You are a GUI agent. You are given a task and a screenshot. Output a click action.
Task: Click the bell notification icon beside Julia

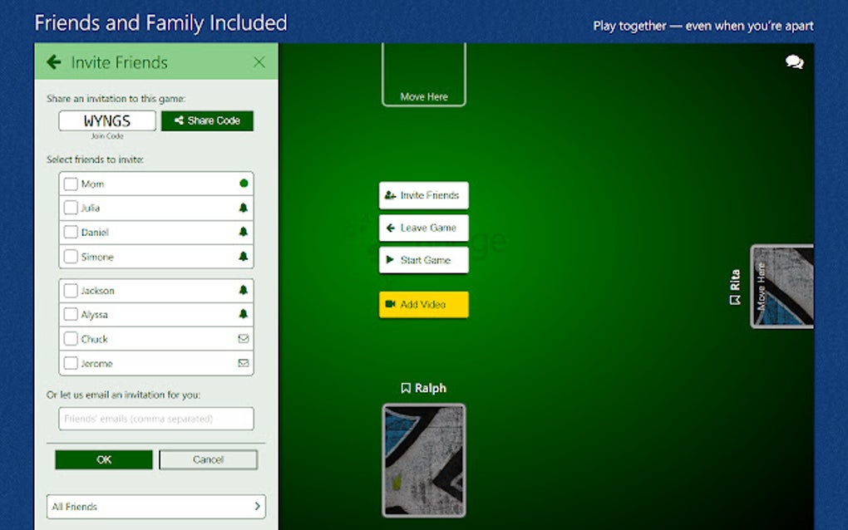(243, 208)
